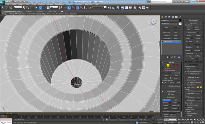This screenshot has height=124, width=205.
Task: Open the Utilities hammer panel tab
Action: (180, 17)
